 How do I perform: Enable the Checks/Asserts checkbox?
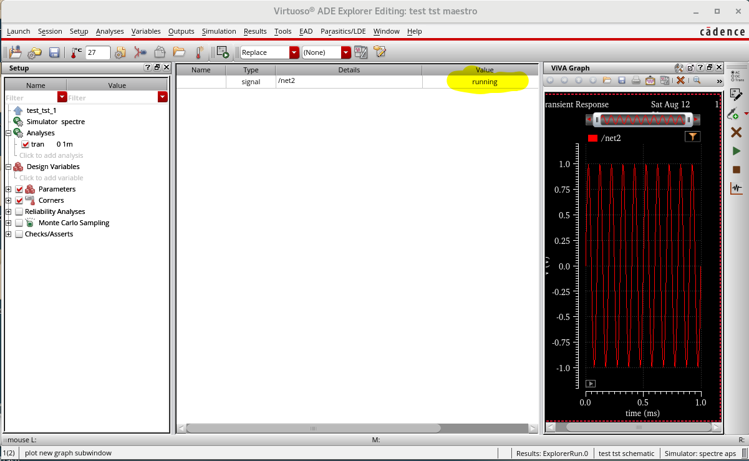19,234
